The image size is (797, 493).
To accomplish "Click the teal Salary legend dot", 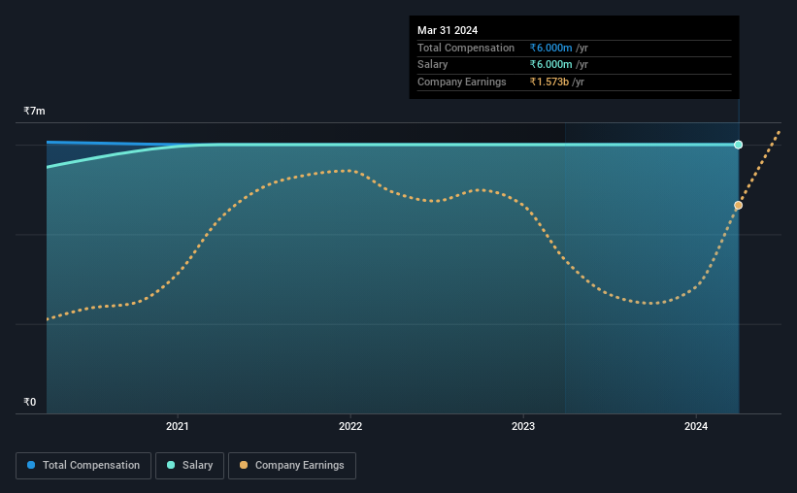I will [171, 465].
